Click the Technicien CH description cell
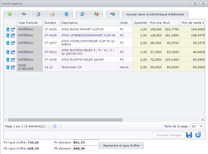 point(89,67)
